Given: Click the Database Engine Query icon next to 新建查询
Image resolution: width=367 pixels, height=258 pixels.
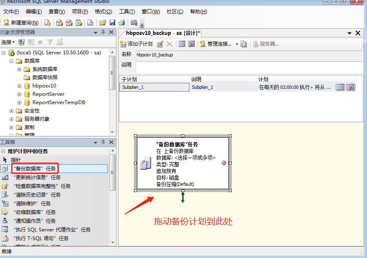Looking at the screenshot, I should 47,23.
